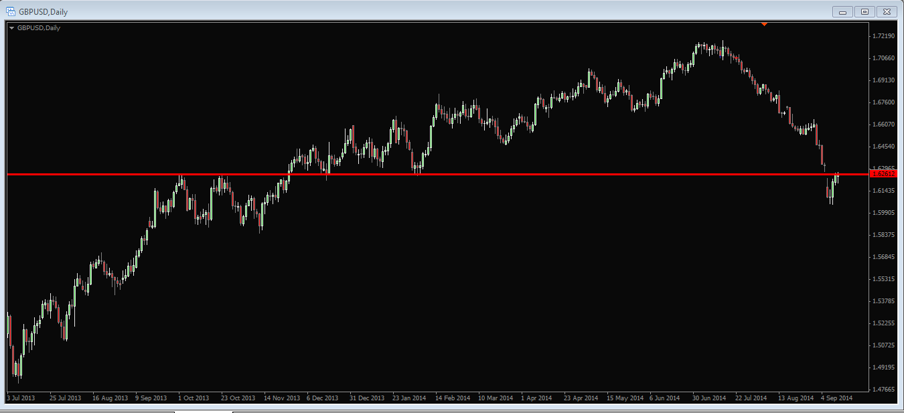Click date label 31 Dec 2013
904x413 pixels.
point(367,398)
